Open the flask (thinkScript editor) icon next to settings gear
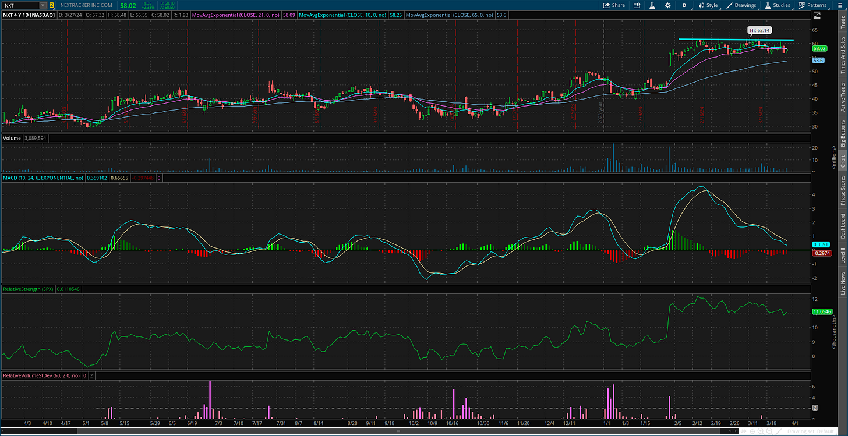Viewport: 848px width, 436px height. [652, 5]
